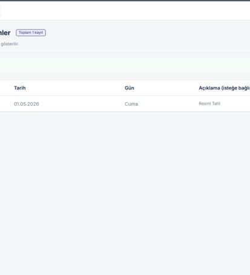Edit the Resmi Tatil description field
The height and width of the screenshot is (275, 250).
click(x=209, y=103)
